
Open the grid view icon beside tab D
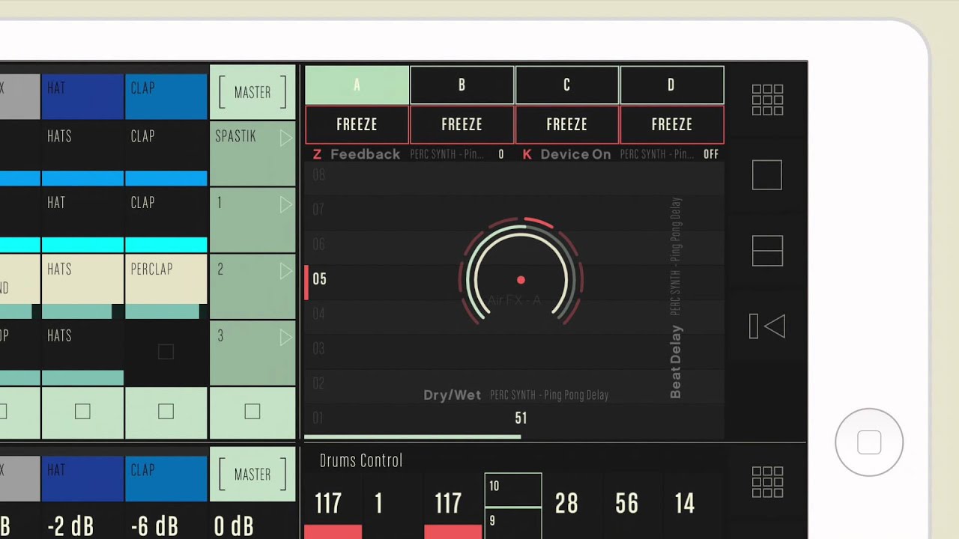767,100
